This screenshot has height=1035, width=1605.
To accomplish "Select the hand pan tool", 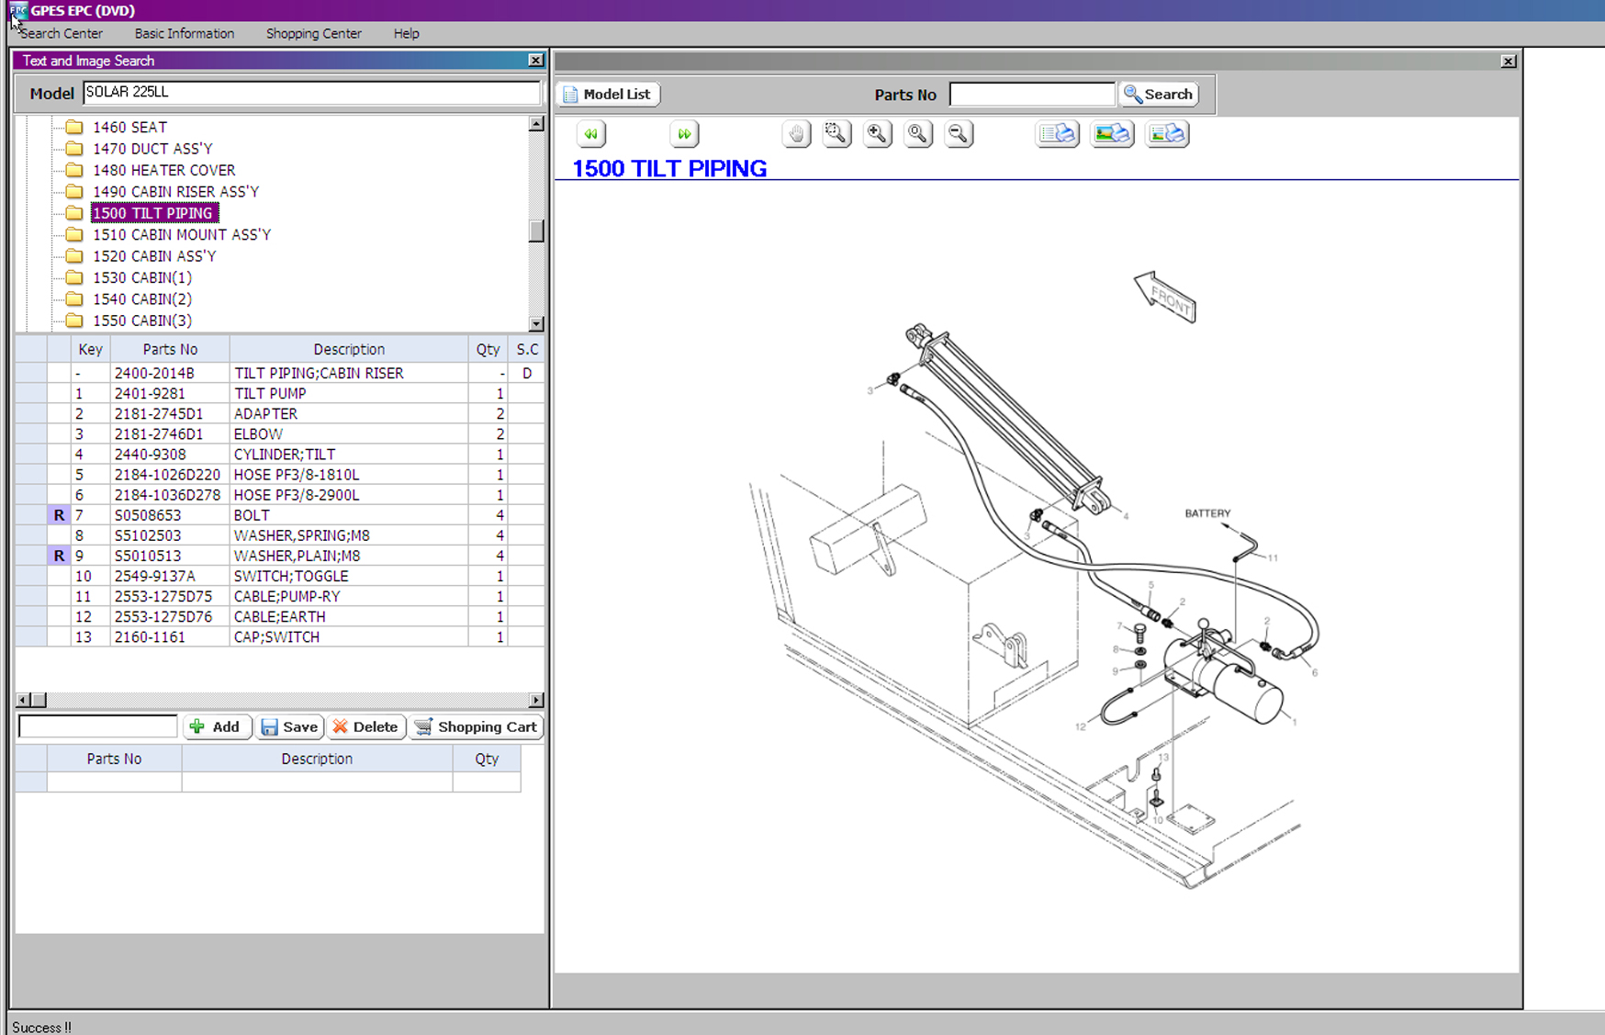I will pos(796,134).
